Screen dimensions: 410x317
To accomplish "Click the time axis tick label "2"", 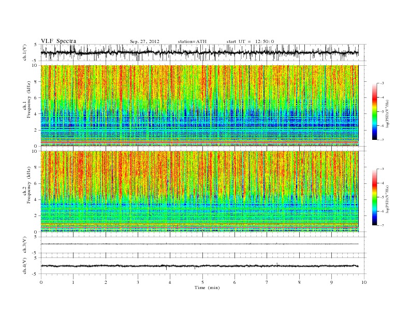I will 106,282.
